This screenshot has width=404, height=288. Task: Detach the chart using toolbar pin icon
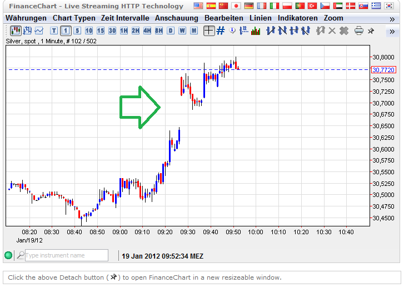click(x=371, y=31)
